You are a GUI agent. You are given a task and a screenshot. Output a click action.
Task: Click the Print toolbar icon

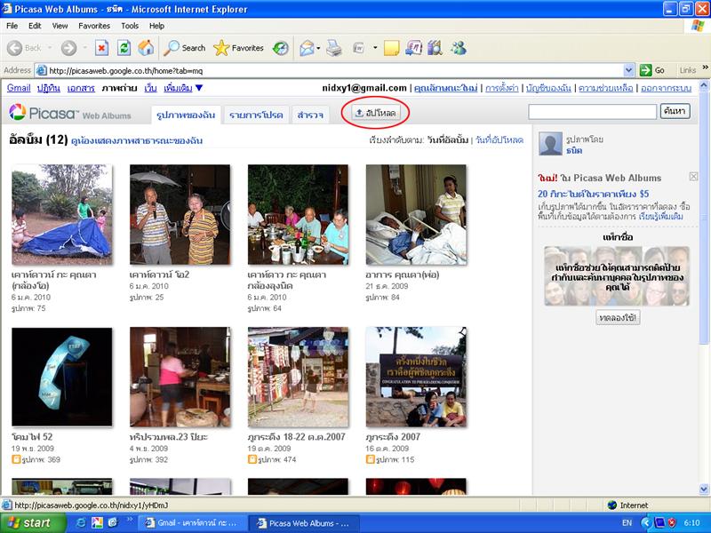pyautogui.click(x=333, y=48)
